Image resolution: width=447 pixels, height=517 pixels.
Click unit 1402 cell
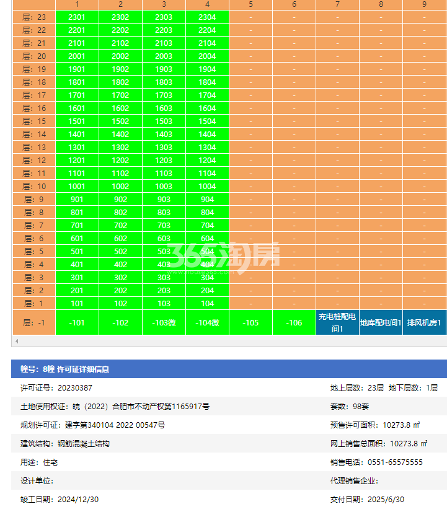coord(120,135)
